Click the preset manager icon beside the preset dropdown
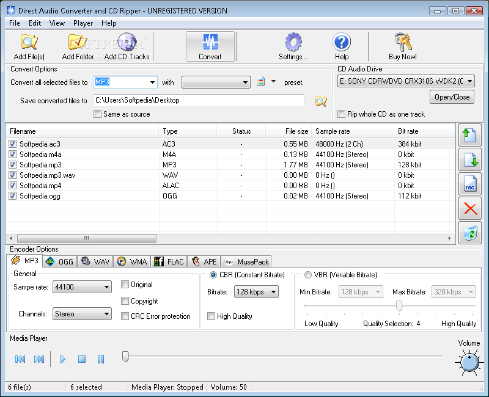This screenshot has height=397, width=489. [x=261, y=82]
